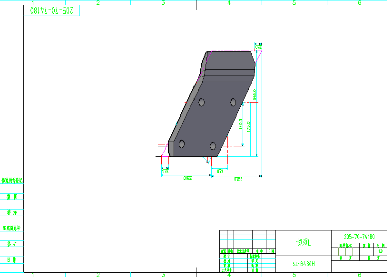The height and width of the screenshot is (277, 392).
Task: Select the mirrored 73.0 horizontal dimension
Action: [220, 170]
